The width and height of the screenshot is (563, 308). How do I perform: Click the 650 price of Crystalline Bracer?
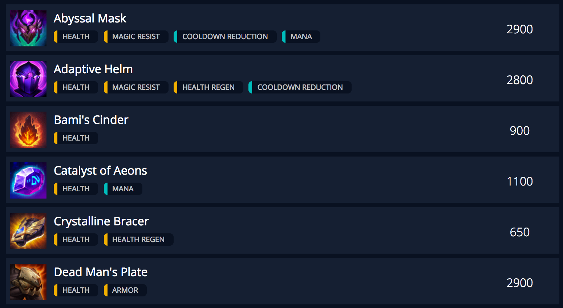point(520,232)
